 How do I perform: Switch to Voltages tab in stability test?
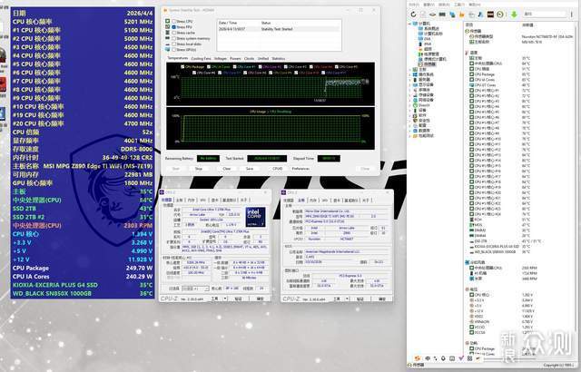point(221,58)
